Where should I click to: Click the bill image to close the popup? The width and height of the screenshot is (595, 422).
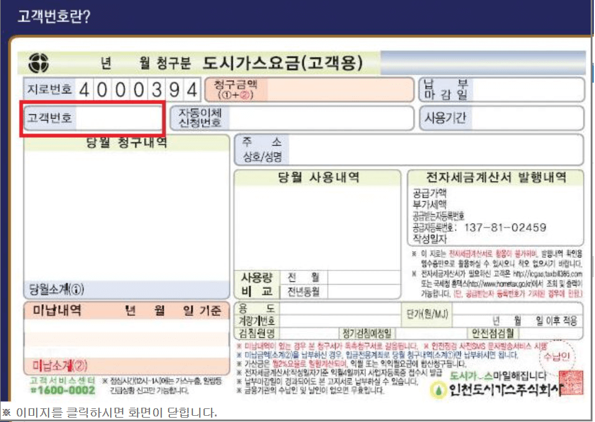pyautogui.click(x=297, y=218)
